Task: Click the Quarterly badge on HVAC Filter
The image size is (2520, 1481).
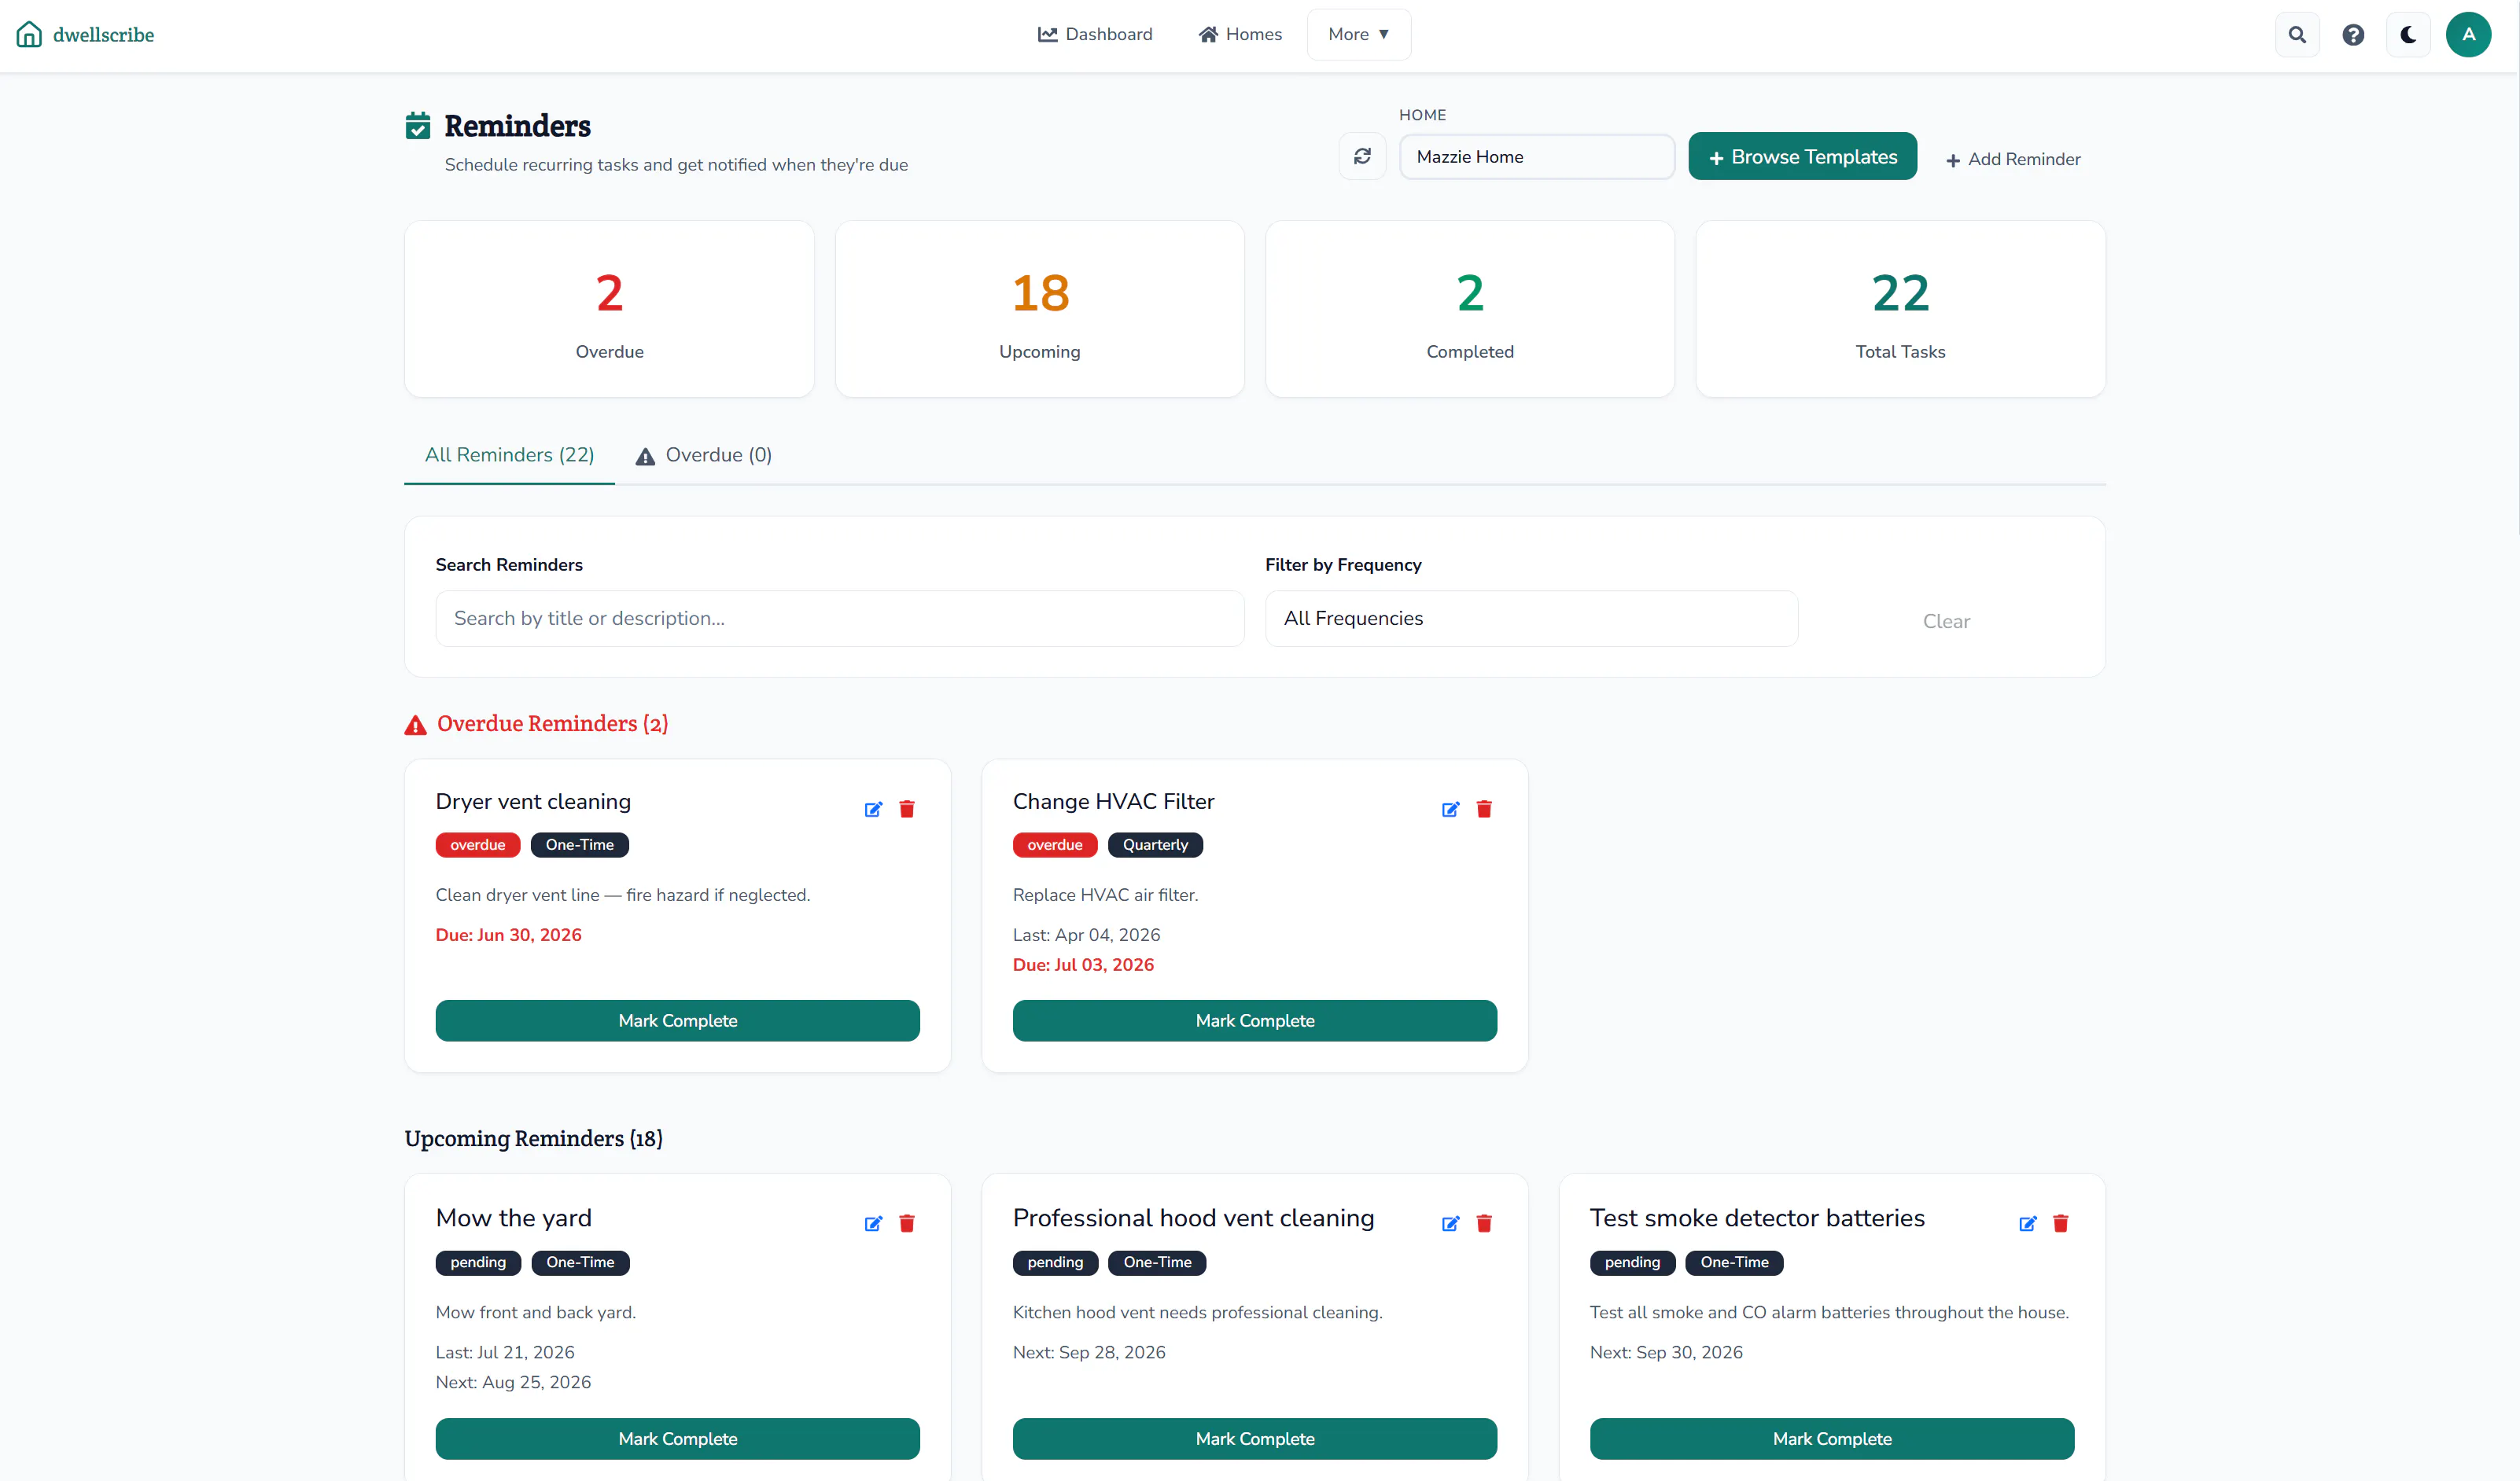Action: click(1155, 845)
